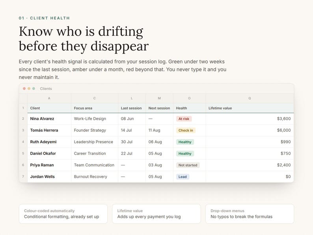Click the $750 lifetime value
The height and width of the screenshot is (235, 313).
click(285, 153)
